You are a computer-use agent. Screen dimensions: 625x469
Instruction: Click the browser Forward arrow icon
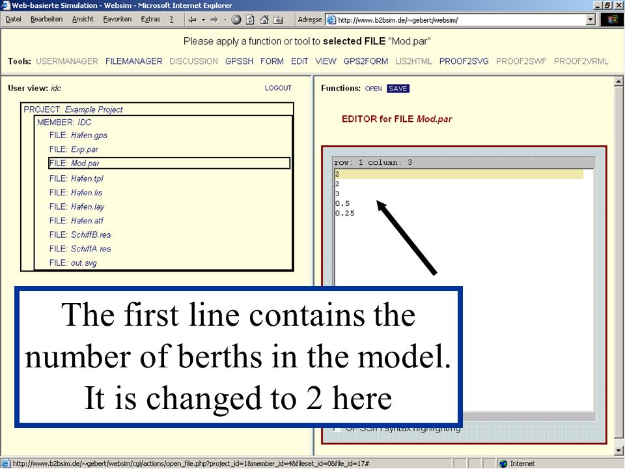(x=214, y=20)
